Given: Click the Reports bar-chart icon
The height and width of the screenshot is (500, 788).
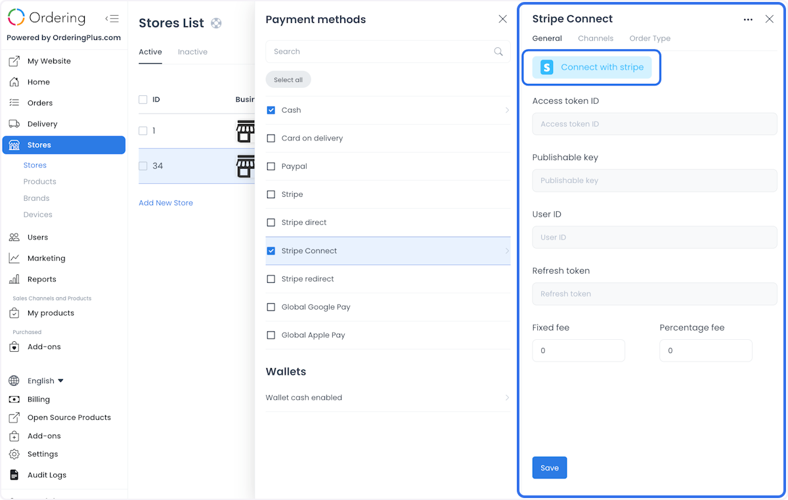Looking at the screenshot, I should click(x=14, y=279).
